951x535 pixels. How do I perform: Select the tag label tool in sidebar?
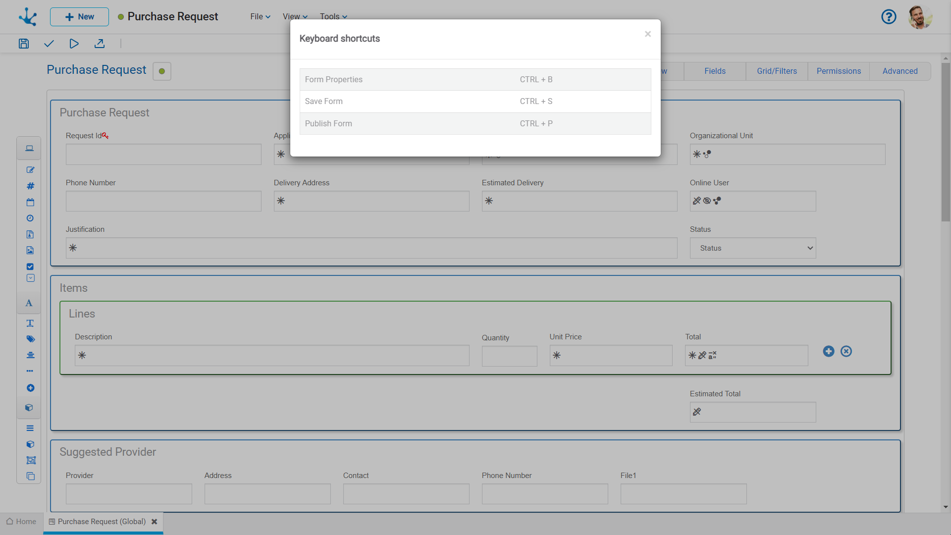coord(30,339)
